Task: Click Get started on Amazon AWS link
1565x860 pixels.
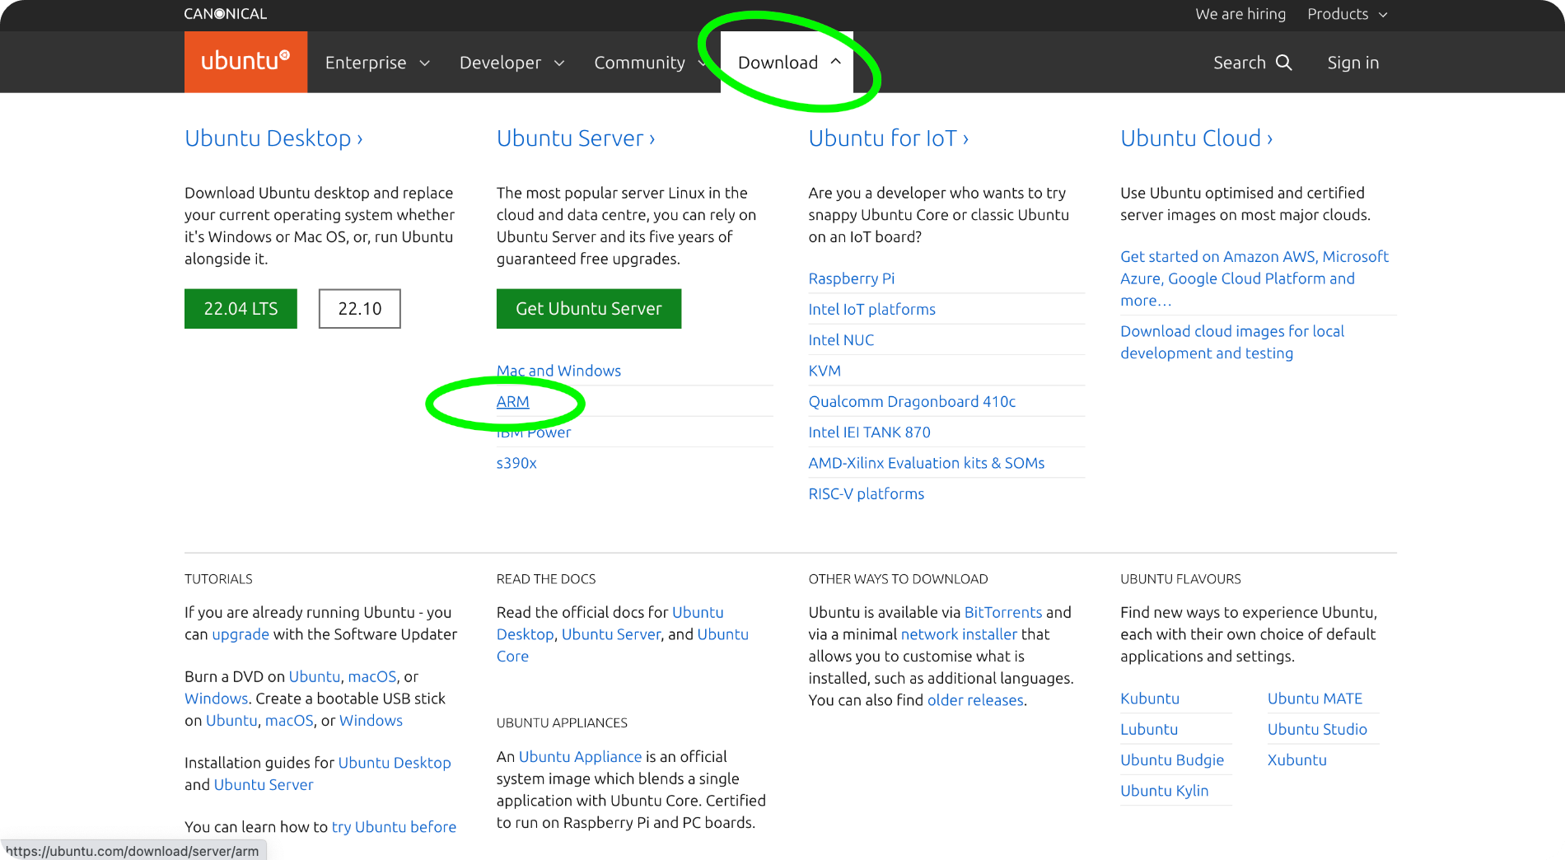Action: [x=1254, y=278]
